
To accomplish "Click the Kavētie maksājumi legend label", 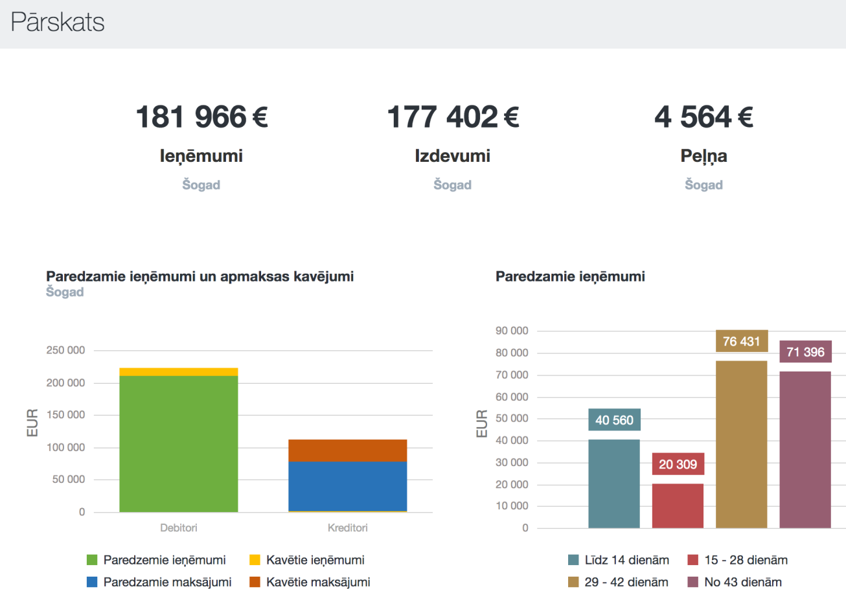I will pos(318,581).
